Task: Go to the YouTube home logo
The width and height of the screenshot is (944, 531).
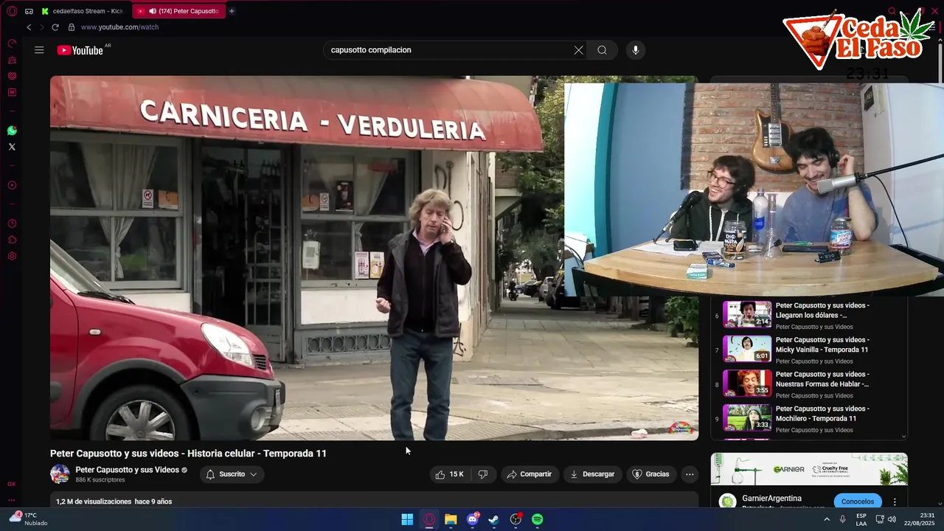Action: (x=80, y=50)
